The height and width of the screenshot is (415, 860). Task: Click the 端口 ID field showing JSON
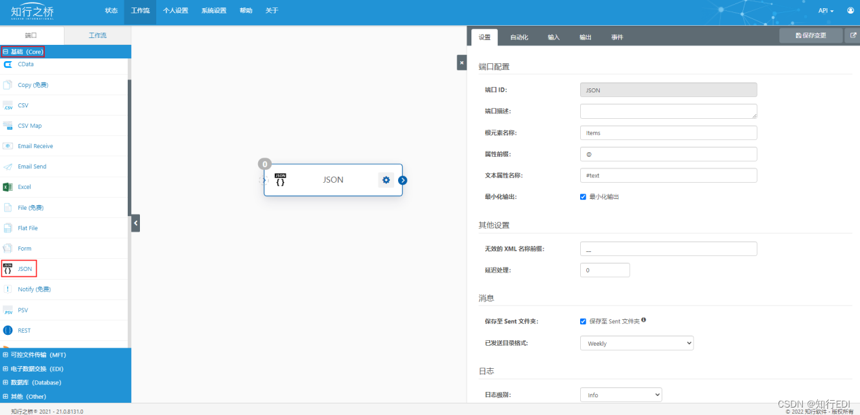tap(668, 90)
